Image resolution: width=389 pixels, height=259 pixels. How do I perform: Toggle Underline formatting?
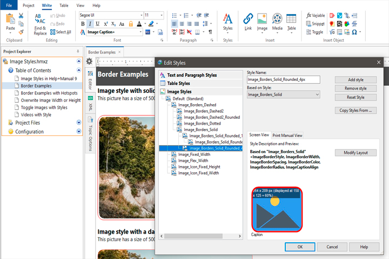[97, 24]
